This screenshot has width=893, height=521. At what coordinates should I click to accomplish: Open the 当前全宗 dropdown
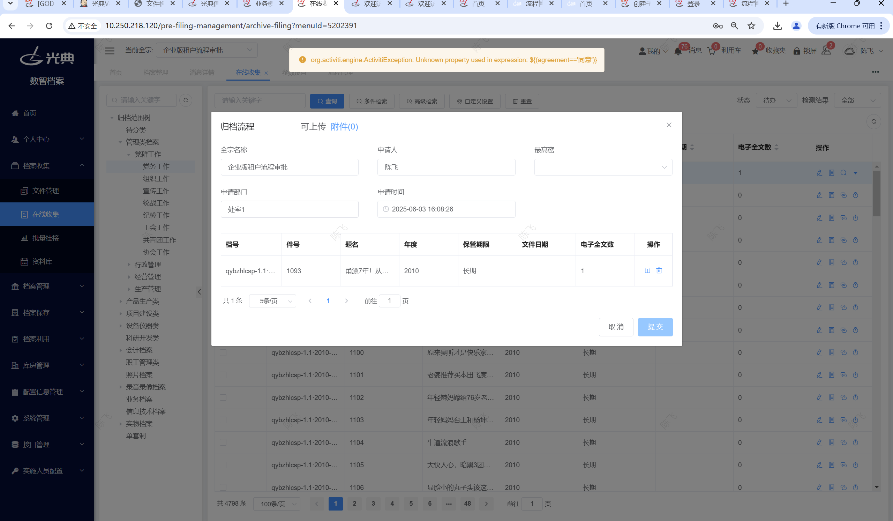[207, 50]
